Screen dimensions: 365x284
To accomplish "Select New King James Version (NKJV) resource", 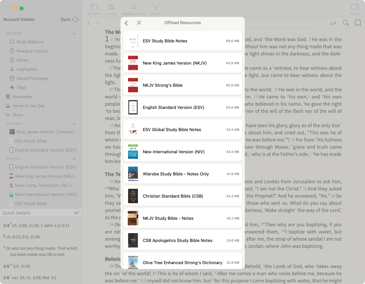I will (182, 63).
